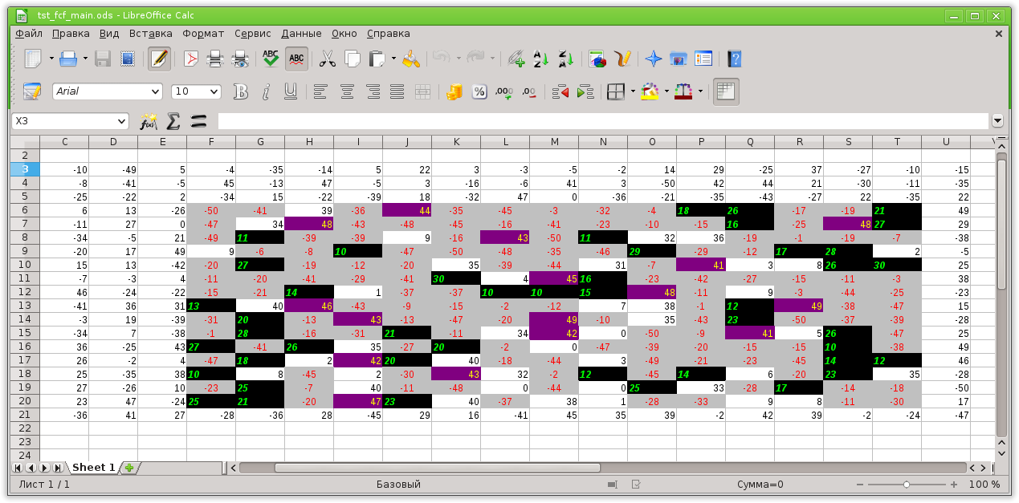Image resolution: width=1019 pixels, height=503 pixels.
Task: Click the formula input line
Action: [x=602, y=121]
